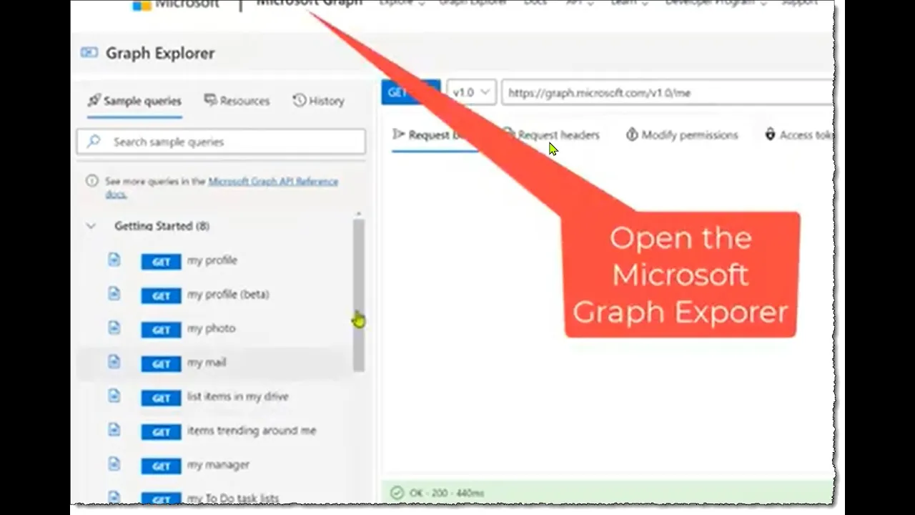
Task: Click the OK - 200 - 440ms status message
Action: pos(447,494)
